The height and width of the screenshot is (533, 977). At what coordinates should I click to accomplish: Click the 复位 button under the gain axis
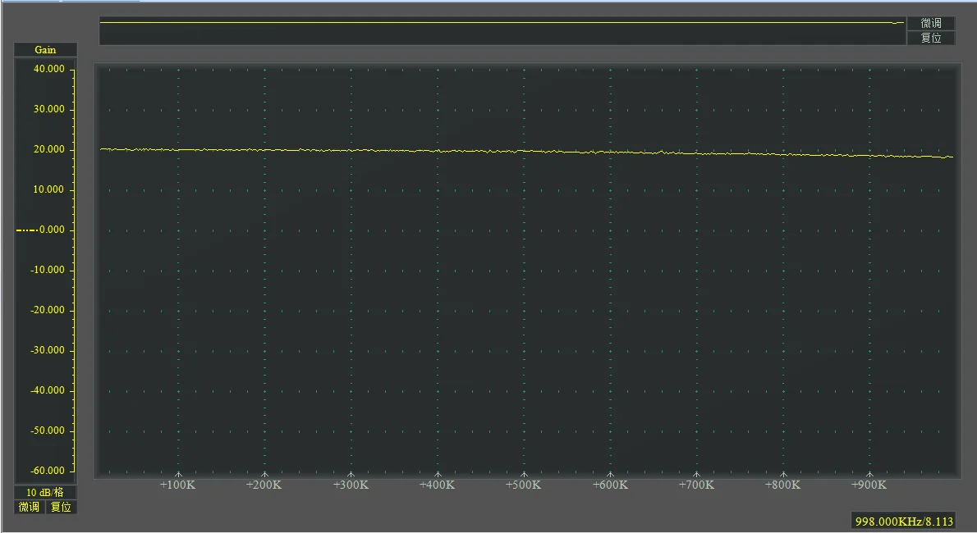(61, 507)
